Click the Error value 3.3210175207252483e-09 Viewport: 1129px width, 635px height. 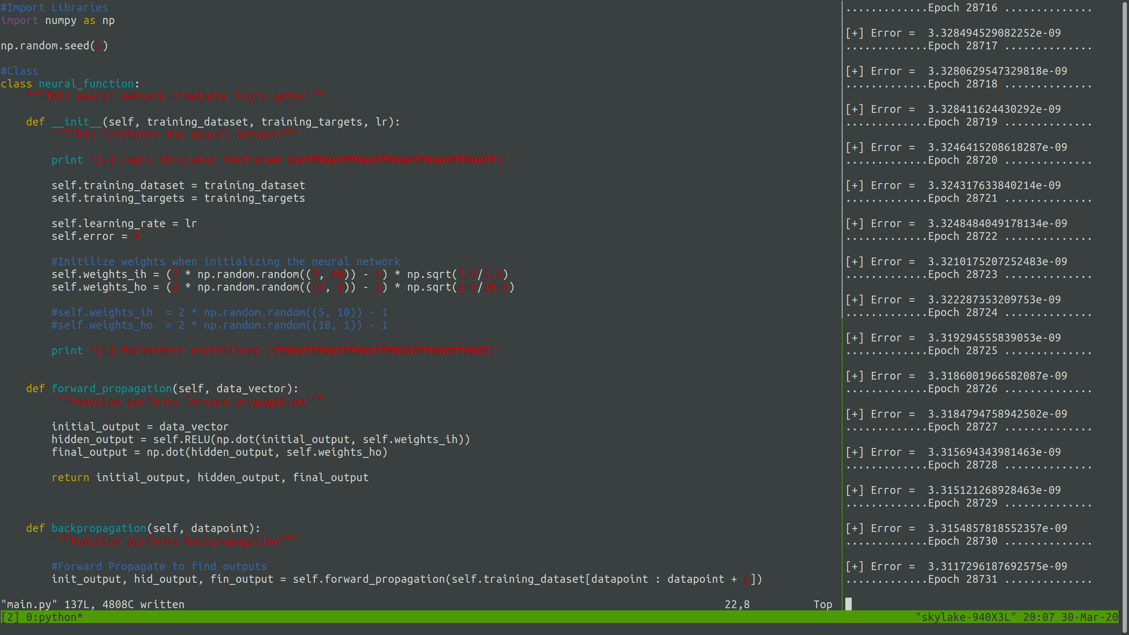pos(997,262)
